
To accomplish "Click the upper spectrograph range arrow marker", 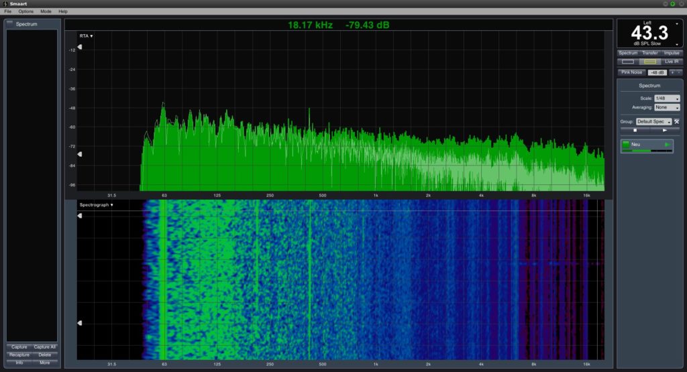I will [80, 216].
